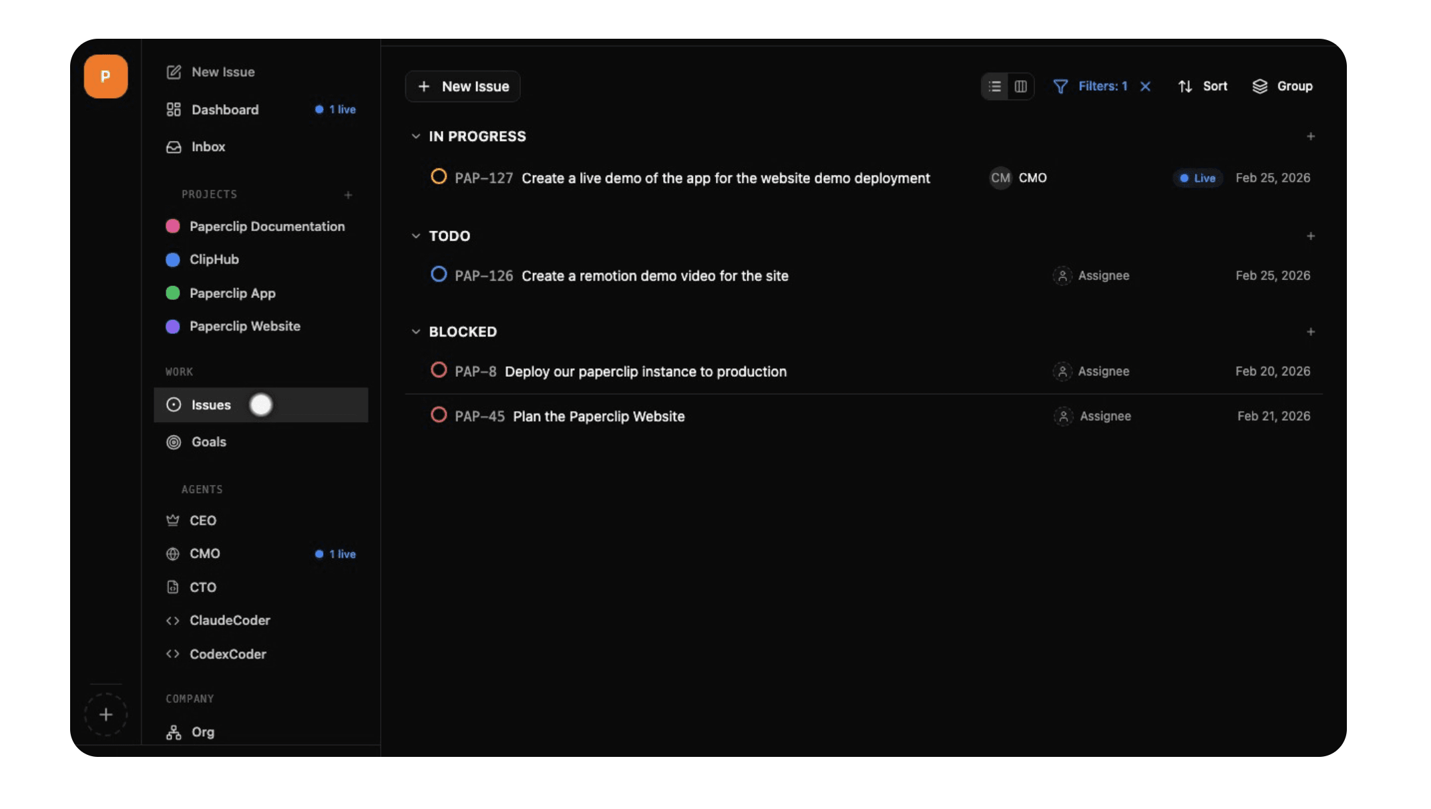This screenshot has height=809, width=1431.
Task: Collapse the TODO group
Action: pyautogui.click(x=415, y=236)
